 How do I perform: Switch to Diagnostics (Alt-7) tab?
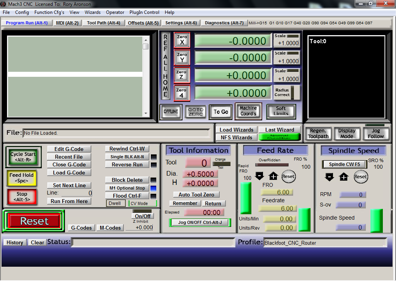pos(224,23)
